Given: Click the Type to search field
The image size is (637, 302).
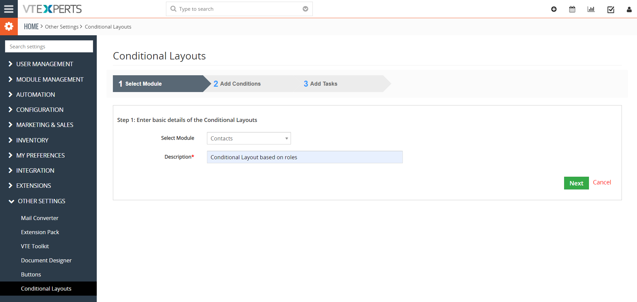Looking at the screenshot, I should point(239,9).
